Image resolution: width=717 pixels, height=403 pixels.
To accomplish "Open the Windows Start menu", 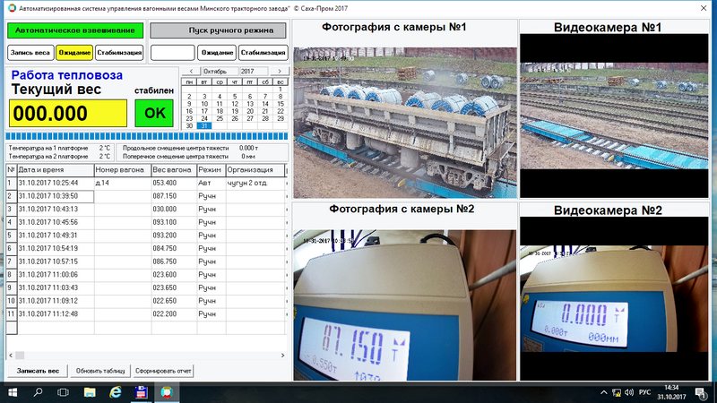I will [13, 392].
